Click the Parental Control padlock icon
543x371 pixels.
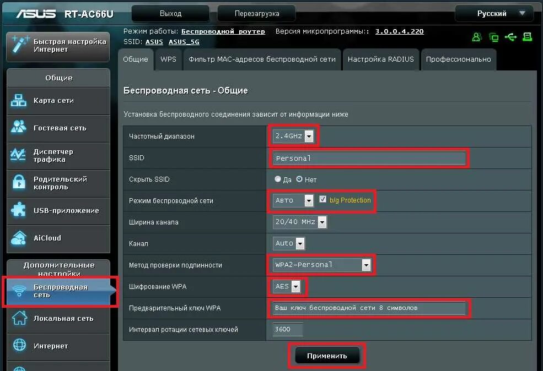19,182
